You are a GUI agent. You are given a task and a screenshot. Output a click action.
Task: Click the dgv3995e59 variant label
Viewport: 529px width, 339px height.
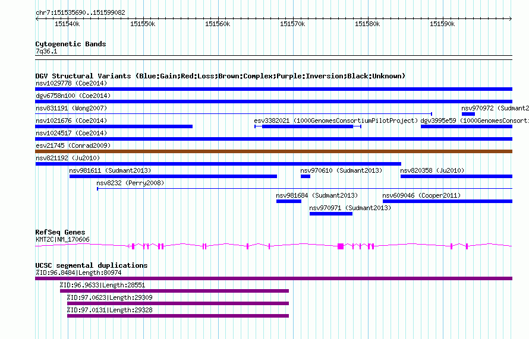click(x=474, y=121)
